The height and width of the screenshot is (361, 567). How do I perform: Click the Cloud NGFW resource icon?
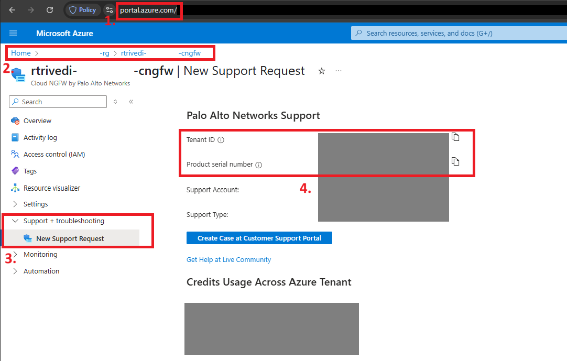click(x=18, y=75)
